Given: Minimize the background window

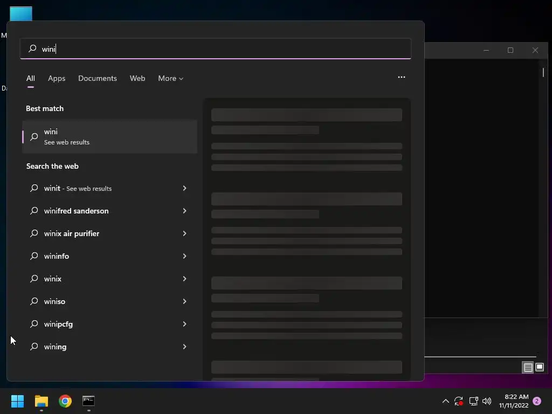Looking at the screenshot, I should (x=486, y=50).
